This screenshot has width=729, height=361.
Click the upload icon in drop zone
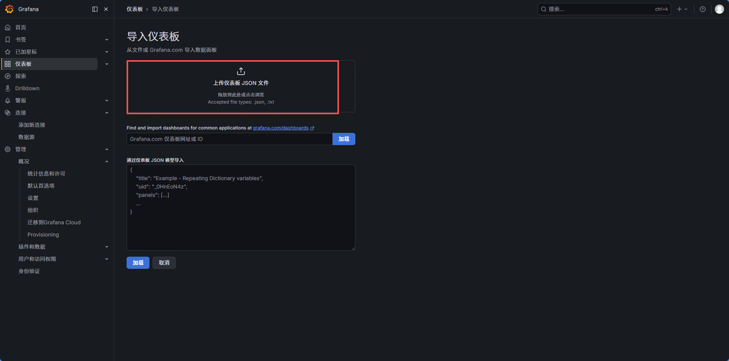click(241, 71)
